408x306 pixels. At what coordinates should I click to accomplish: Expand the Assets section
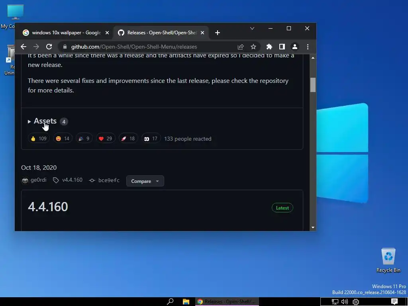click(45, 121)
